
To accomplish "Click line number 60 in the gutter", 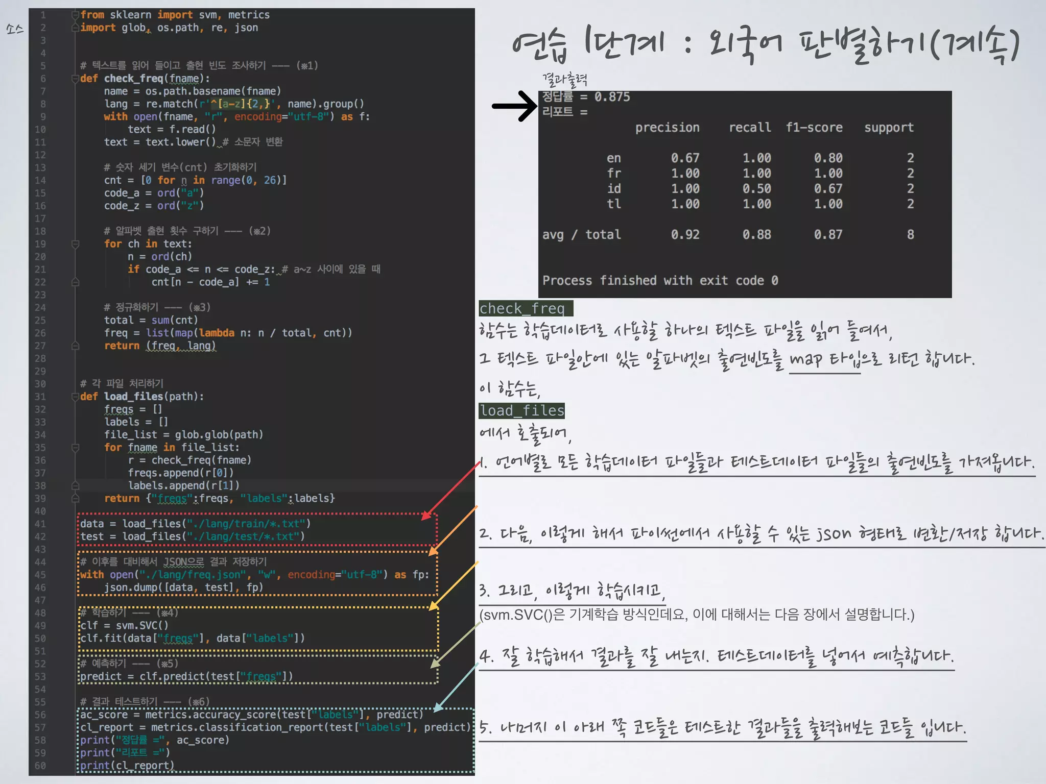I will coord(40,766).
